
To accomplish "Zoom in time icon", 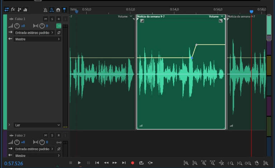I will point(204,163).
